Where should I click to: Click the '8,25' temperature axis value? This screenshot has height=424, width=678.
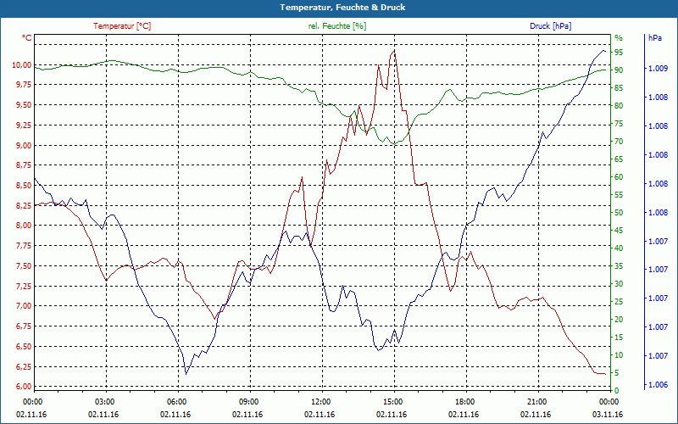24,205
